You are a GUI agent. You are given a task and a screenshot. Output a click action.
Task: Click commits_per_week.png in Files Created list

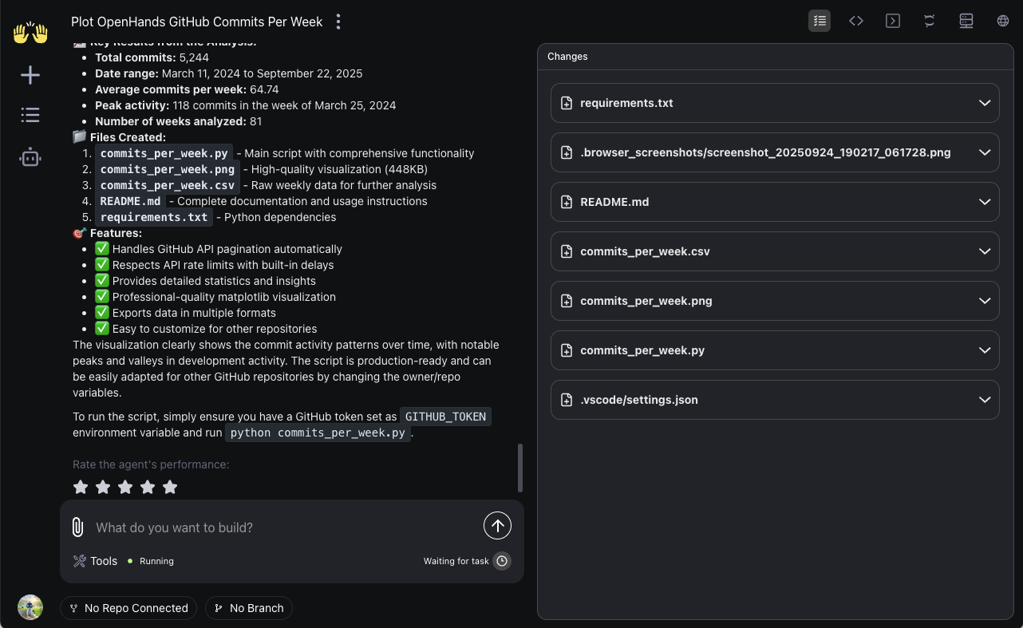(x=168, y=169)
